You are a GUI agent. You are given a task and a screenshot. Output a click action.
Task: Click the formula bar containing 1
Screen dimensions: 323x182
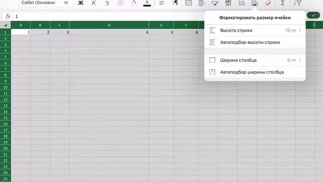(109, 16)
